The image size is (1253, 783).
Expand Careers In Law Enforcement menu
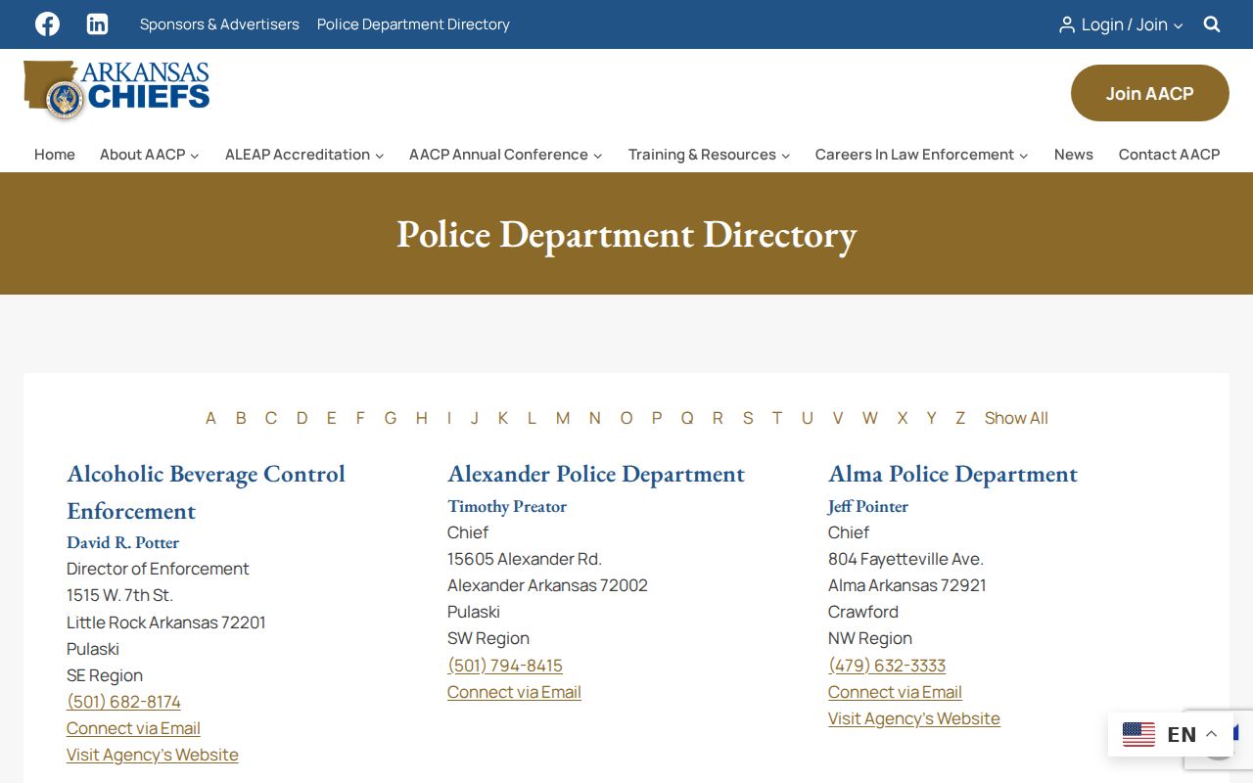(x=921, y=155)
